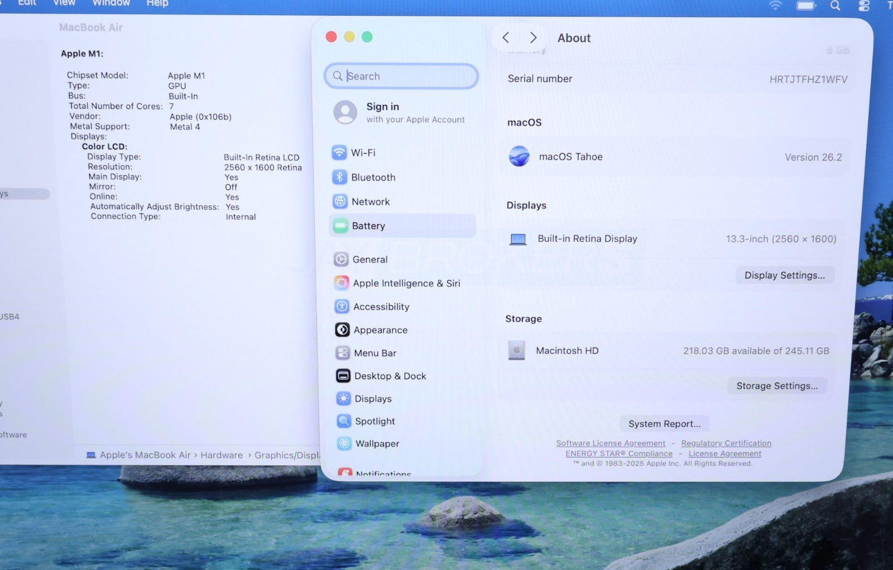Click Sign in with your Apple Account
This screenshot has height=570, width=893.
pyautogui.click(x=414, y=112)
